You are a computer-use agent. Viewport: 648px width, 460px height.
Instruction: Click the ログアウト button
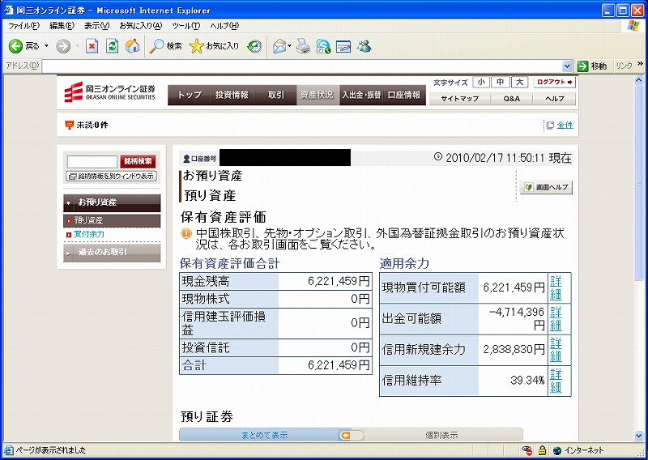tap(555, 82)
